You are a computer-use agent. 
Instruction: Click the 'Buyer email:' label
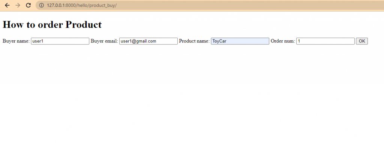click(104, 41)
